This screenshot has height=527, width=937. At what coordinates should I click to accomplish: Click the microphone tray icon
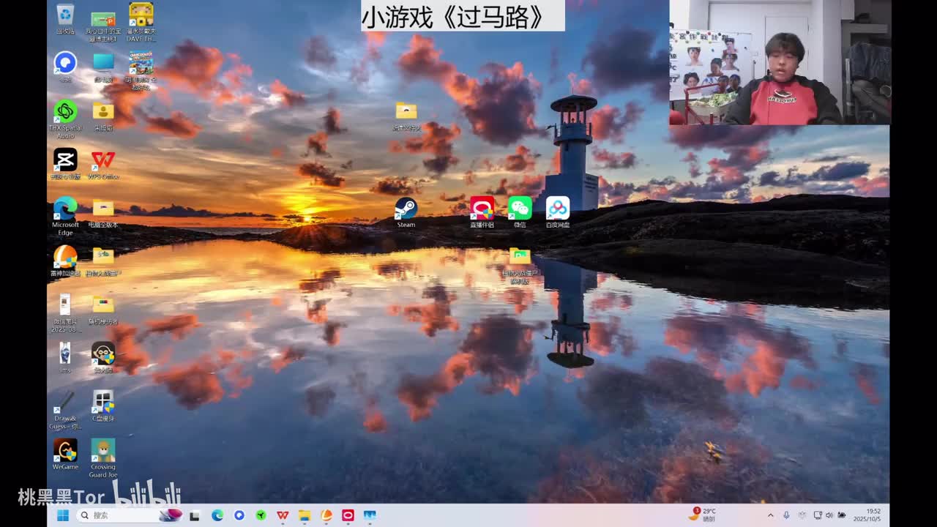[x=786, y=515]
